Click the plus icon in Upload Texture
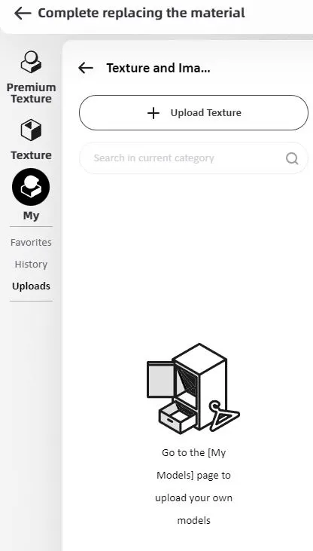Viewport: 313px width, 551px height. 153,113
